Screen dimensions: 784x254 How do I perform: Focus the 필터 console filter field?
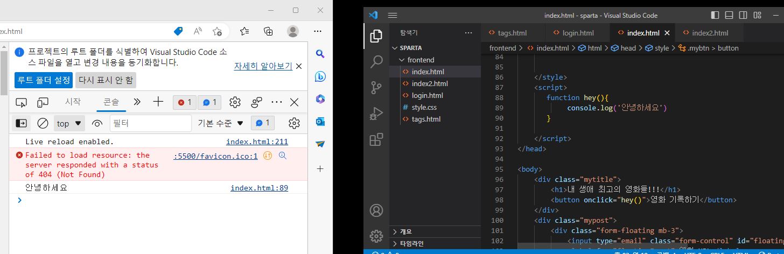151,123
